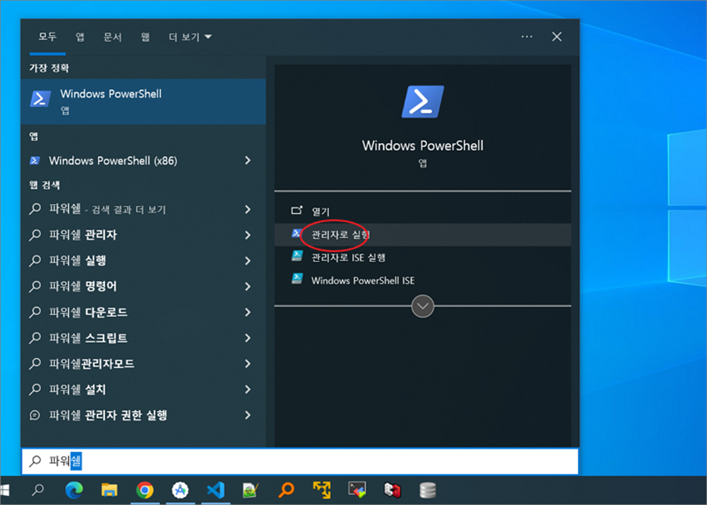Open the orange magnifier app on taskbar
Image resolution: width=707 pixels, height=505 pixels.
tap(286, 490)
